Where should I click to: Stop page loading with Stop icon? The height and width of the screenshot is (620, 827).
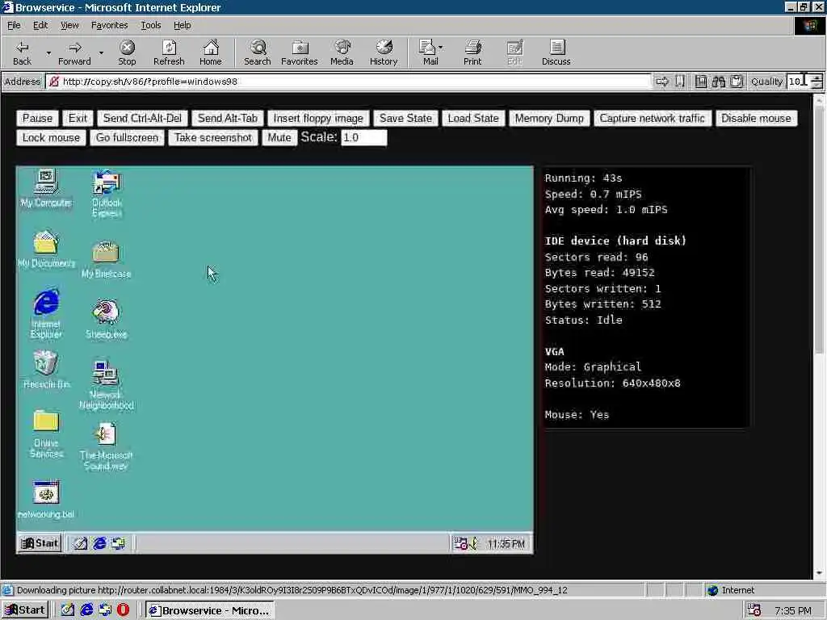click(127, 52)
